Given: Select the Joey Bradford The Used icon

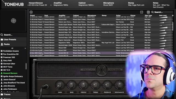Looking at the screenshot, I should point(2,83).
